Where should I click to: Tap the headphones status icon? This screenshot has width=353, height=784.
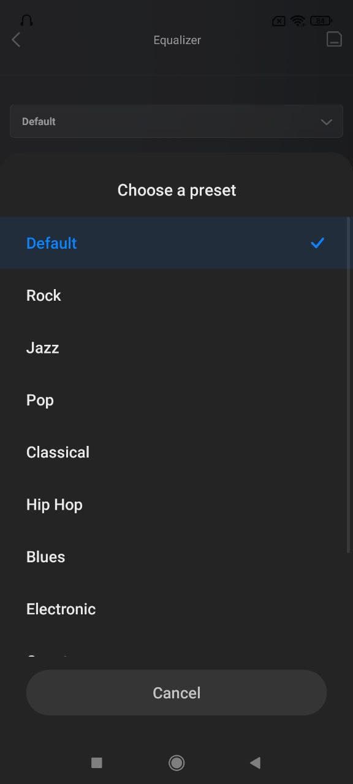tap(26, 20)
